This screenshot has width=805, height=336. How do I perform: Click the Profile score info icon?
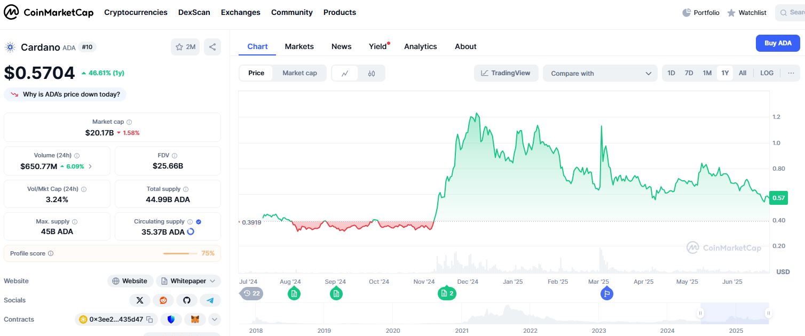51,254
